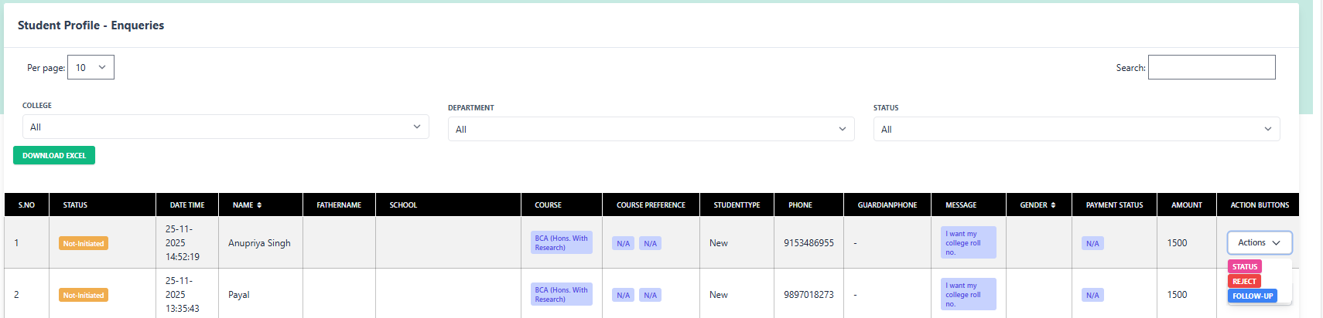Click payment status N/A in Anupriya's row
Screen dimensions: 1323x318
(x=1092, y=243)
